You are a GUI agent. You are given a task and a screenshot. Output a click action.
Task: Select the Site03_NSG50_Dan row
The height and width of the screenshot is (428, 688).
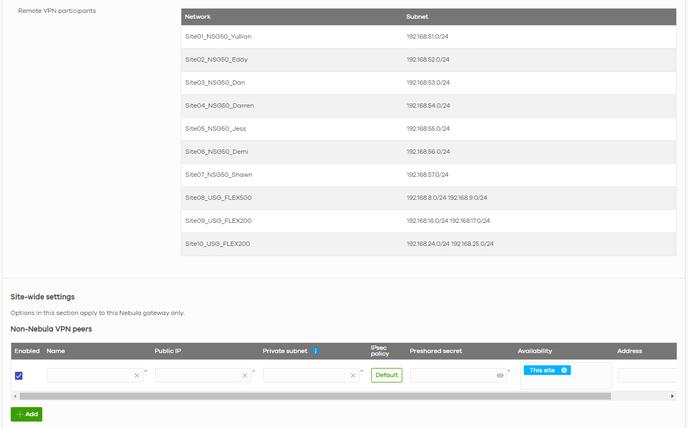click(429, 82)
